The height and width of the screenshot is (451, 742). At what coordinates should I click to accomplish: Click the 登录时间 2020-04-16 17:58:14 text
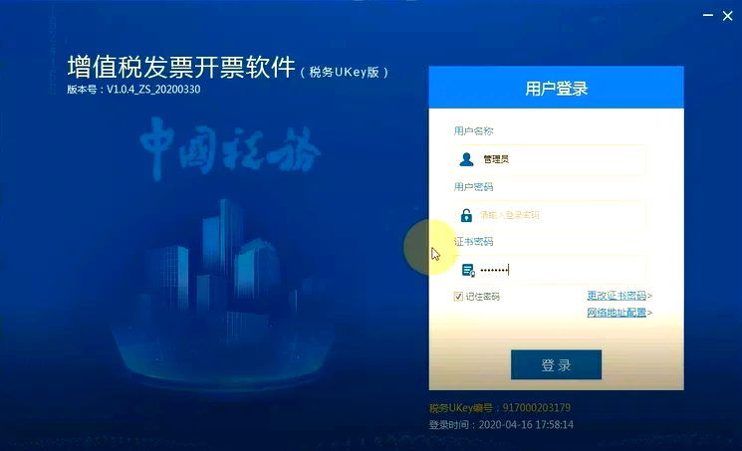[x=501, y=425]
